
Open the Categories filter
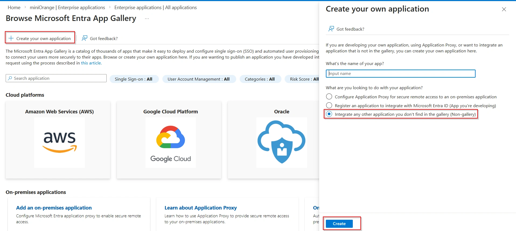pyautogui.click(x=260, y=79)
